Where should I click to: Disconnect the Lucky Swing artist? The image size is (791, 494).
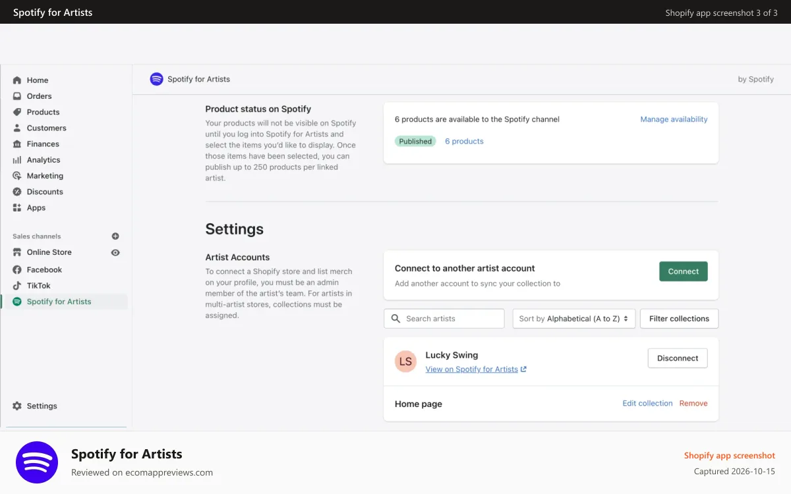(x=678, y=358)
